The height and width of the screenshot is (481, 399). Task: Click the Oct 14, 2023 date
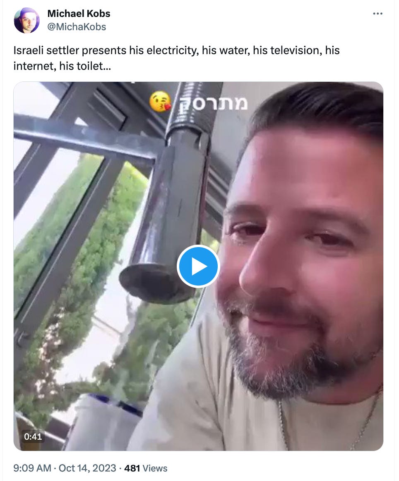tap(88, 468)
